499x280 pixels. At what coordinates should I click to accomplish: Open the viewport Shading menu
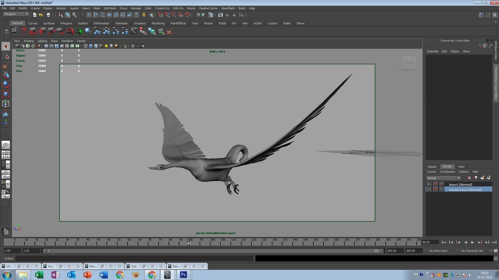tap(28, 41)
